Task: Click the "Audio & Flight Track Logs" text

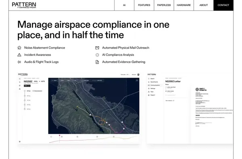Action: (42, 62)
